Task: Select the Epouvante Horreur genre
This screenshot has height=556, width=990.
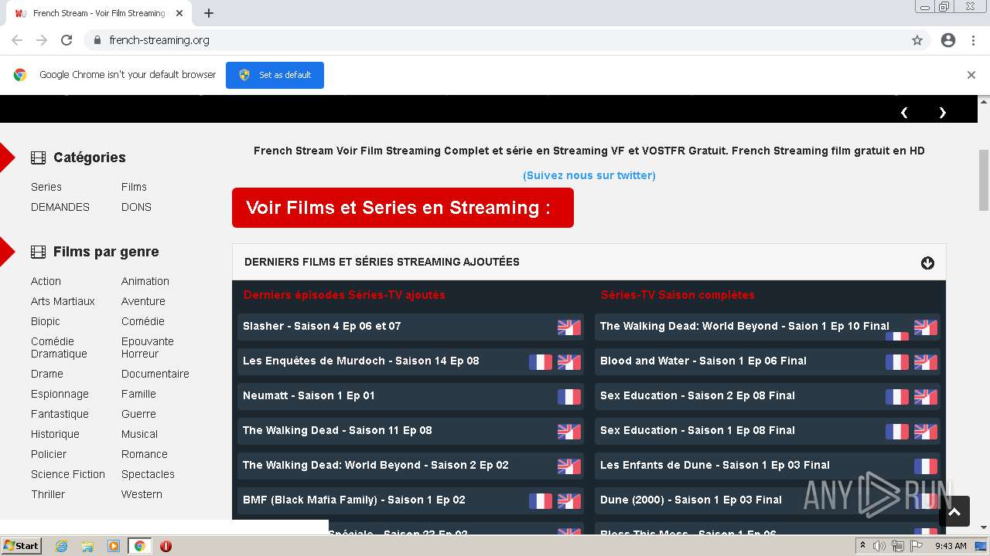Action: pos(148,347)
